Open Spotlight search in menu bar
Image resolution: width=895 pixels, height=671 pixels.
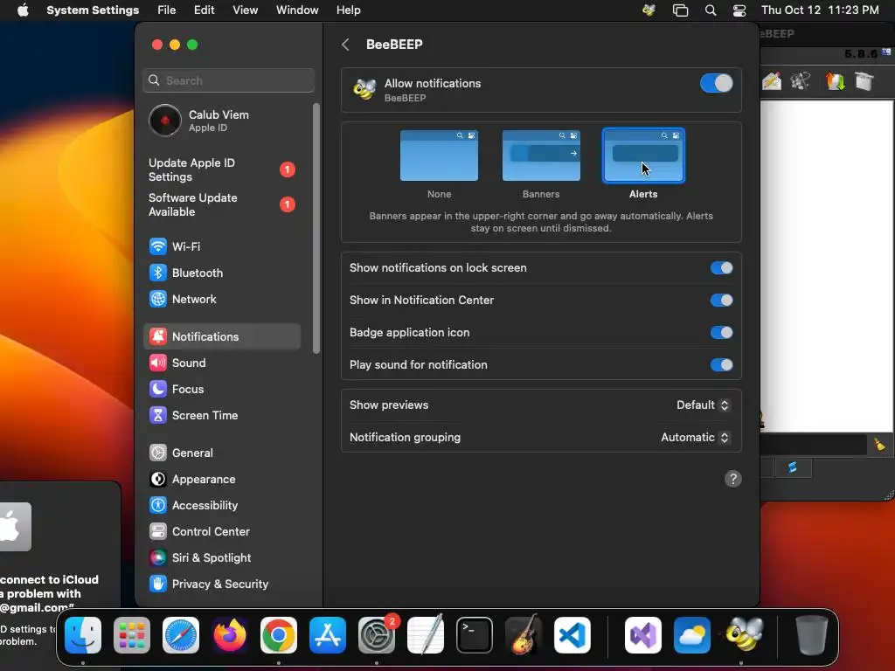(711, 10)
